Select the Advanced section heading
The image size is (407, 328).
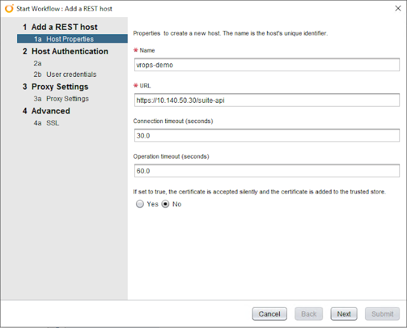(51, 111)
